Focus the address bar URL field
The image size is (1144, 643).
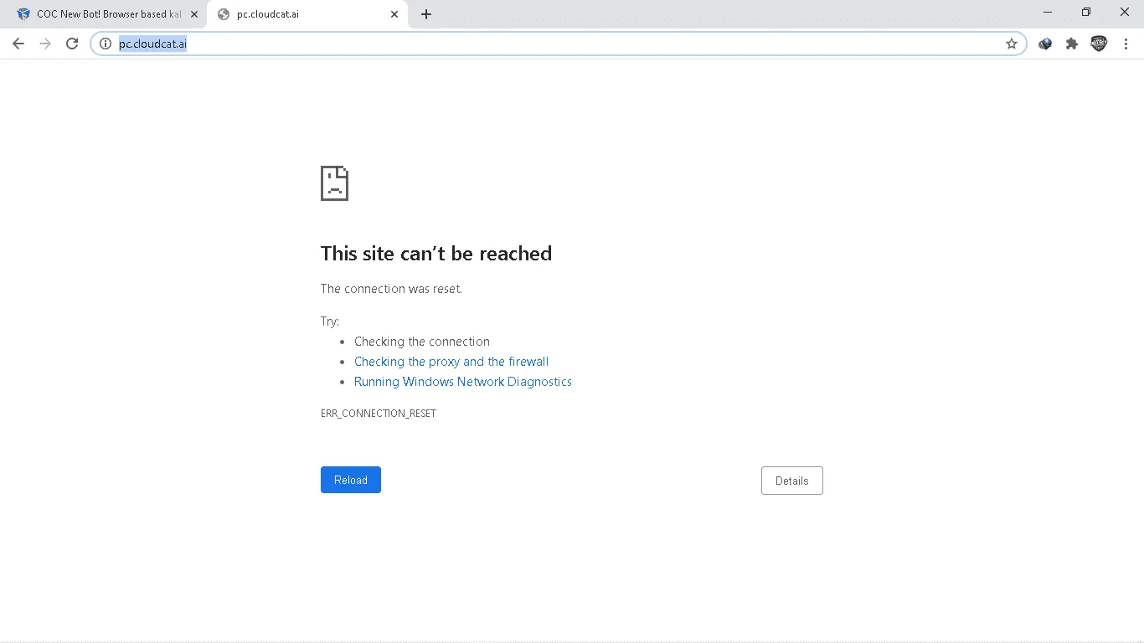[558, 44]
